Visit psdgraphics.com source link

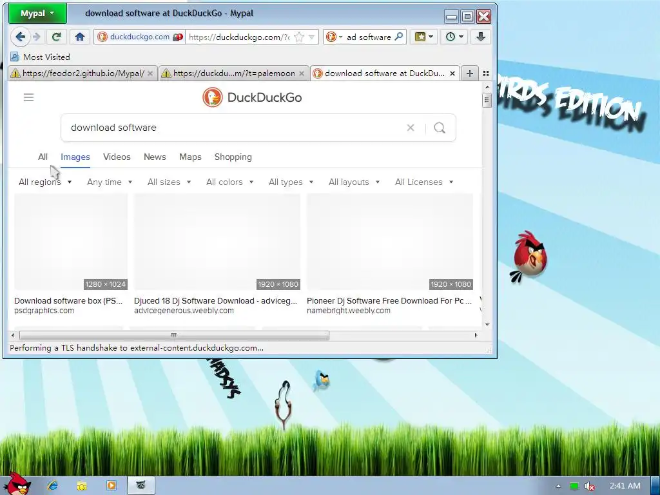click(x=44, y=311)
